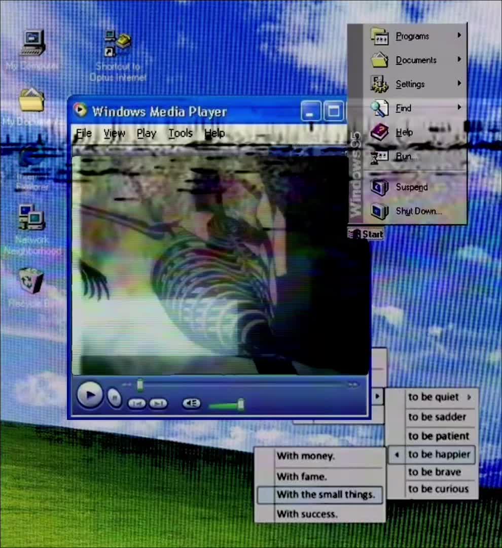Click the Run icon in Start menu
Viewport: 502px width, 548px height.
point(379,157)
